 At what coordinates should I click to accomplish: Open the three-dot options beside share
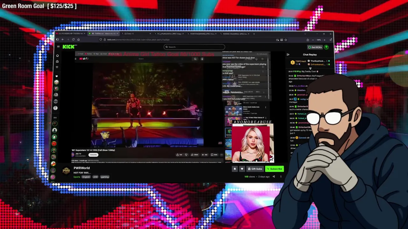click(x=281, y=177)
